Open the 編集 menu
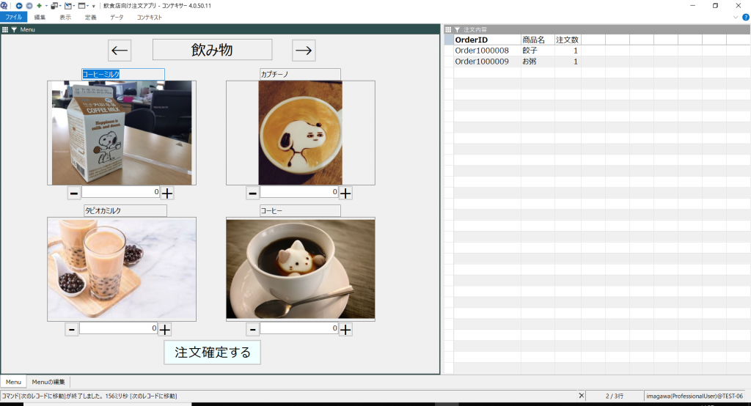Screen dimensions: 751x406 [40, 17]
